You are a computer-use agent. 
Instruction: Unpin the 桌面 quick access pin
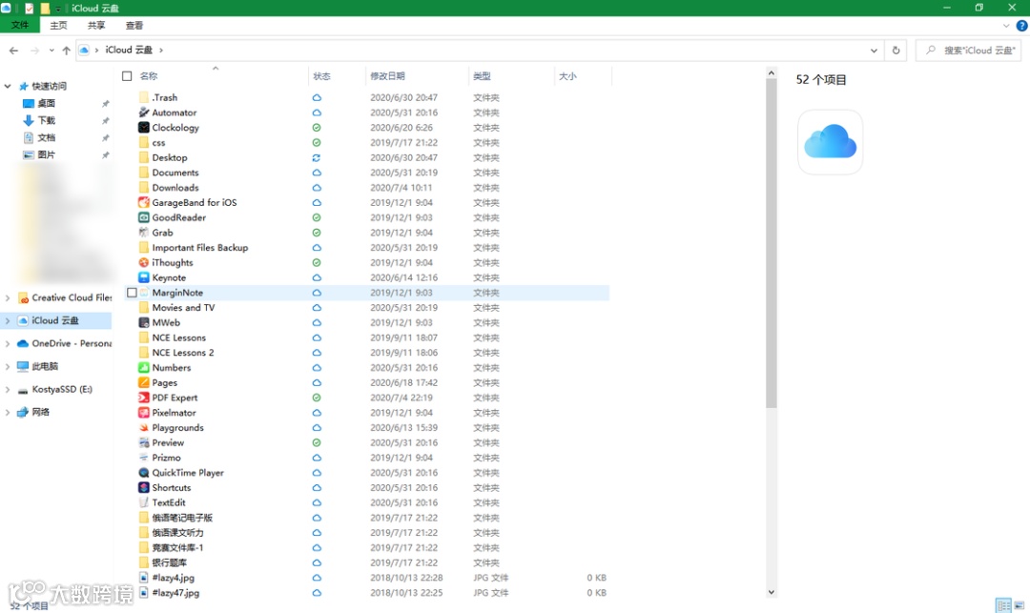(x=105, y=104)
